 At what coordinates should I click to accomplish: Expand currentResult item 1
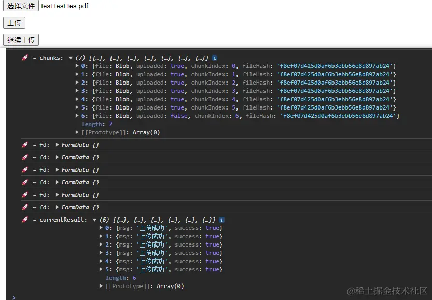click(101, 236)
